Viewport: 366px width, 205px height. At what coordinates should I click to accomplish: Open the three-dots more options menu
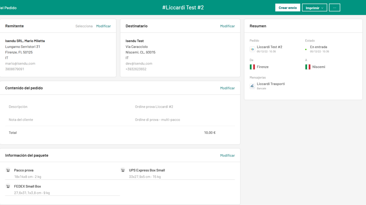(x=335, y=8)
